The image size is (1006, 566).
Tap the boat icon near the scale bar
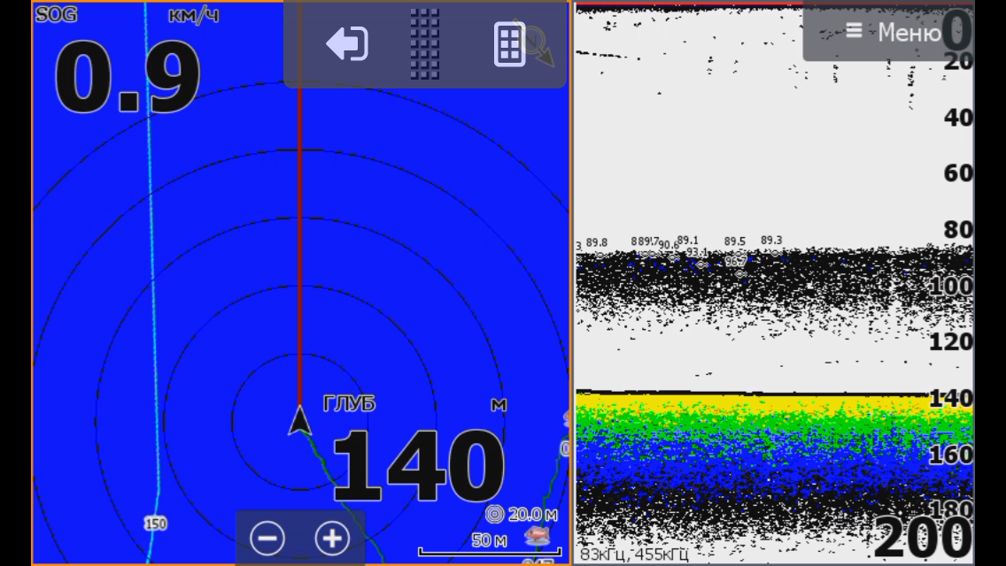(x=537, y=534)
